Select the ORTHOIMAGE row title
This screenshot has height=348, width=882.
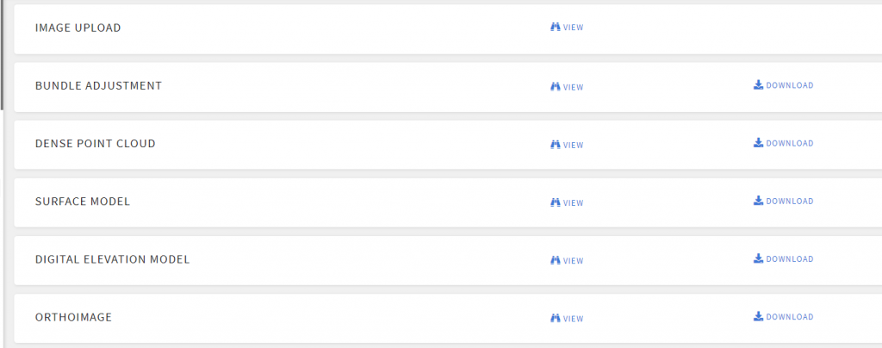pyautogui.click(x=74, y=317)
